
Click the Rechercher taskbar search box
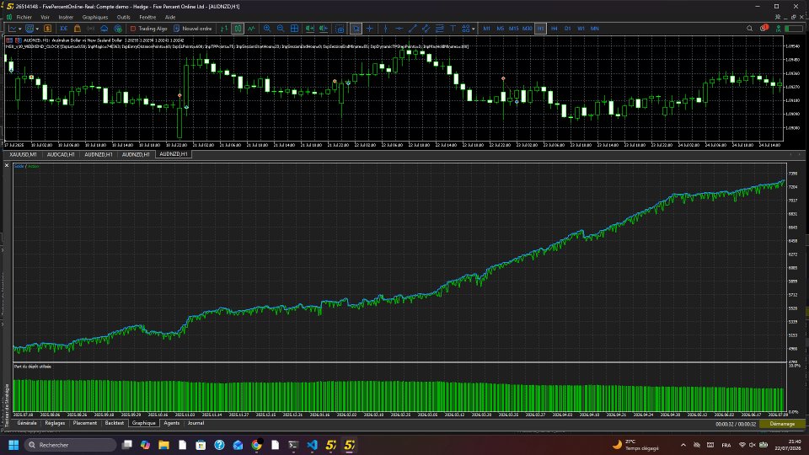[70, 445]
